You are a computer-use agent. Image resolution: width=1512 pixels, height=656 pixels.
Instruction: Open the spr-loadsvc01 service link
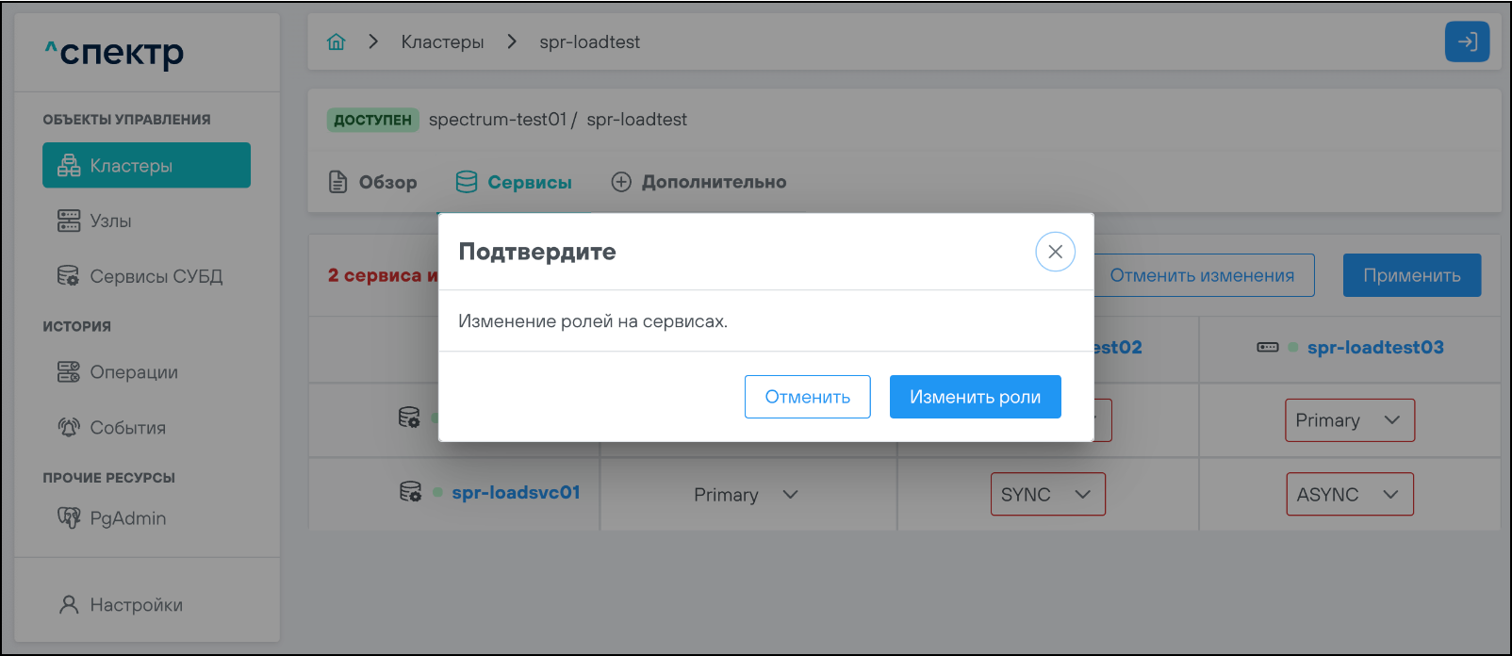pyautogui.click(x=516, y=493)
